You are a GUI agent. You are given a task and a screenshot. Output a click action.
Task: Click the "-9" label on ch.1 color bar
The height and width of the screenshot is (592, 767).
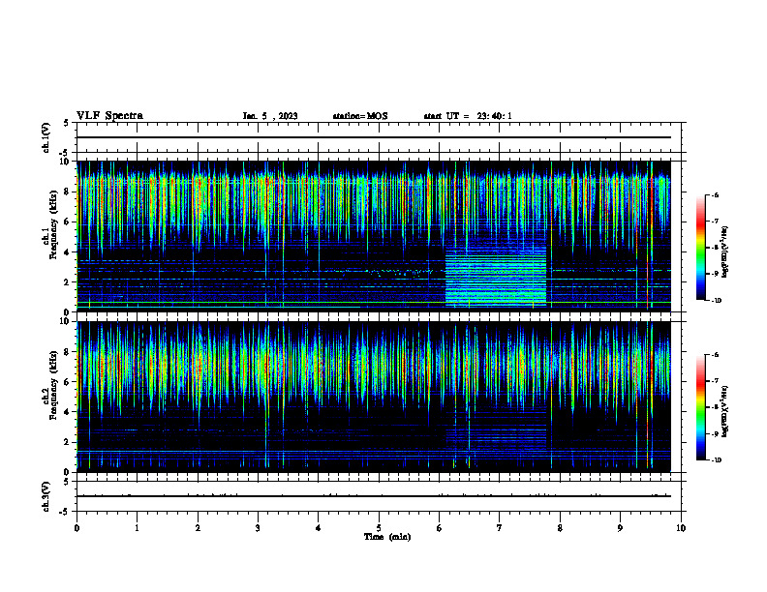pos(715,274)
